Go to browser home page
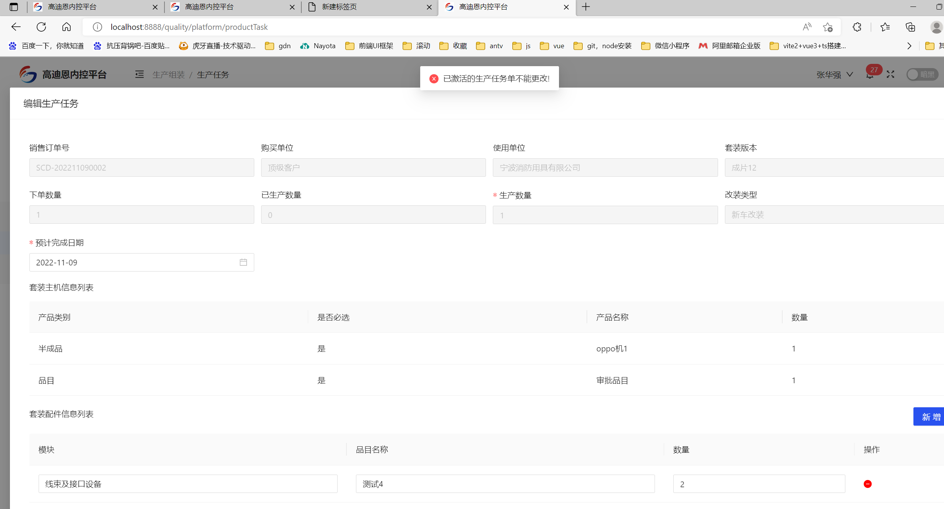Screen dimensions: 944x509 click(67, 27)
